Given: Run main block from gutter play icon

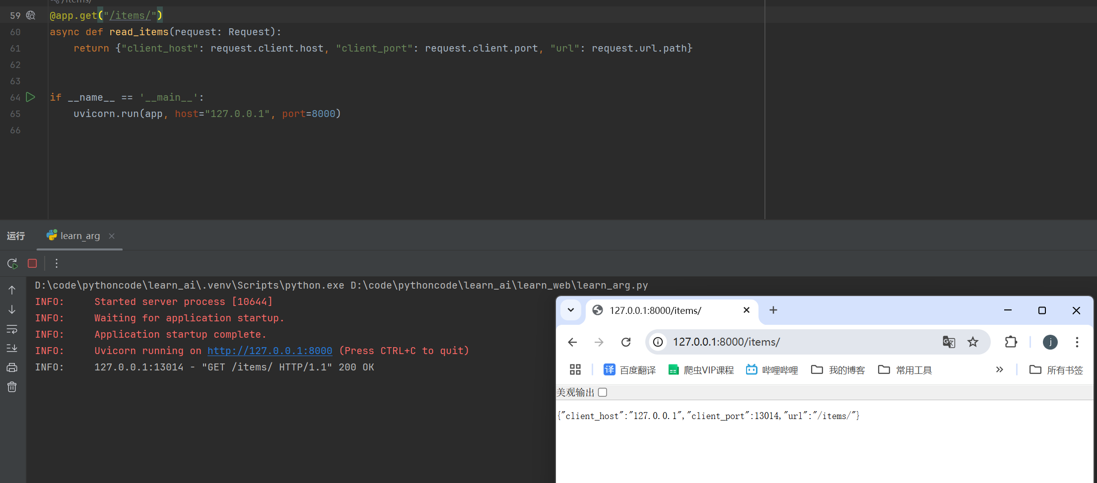Looking at the screenshot, I should tap(31, 97).
